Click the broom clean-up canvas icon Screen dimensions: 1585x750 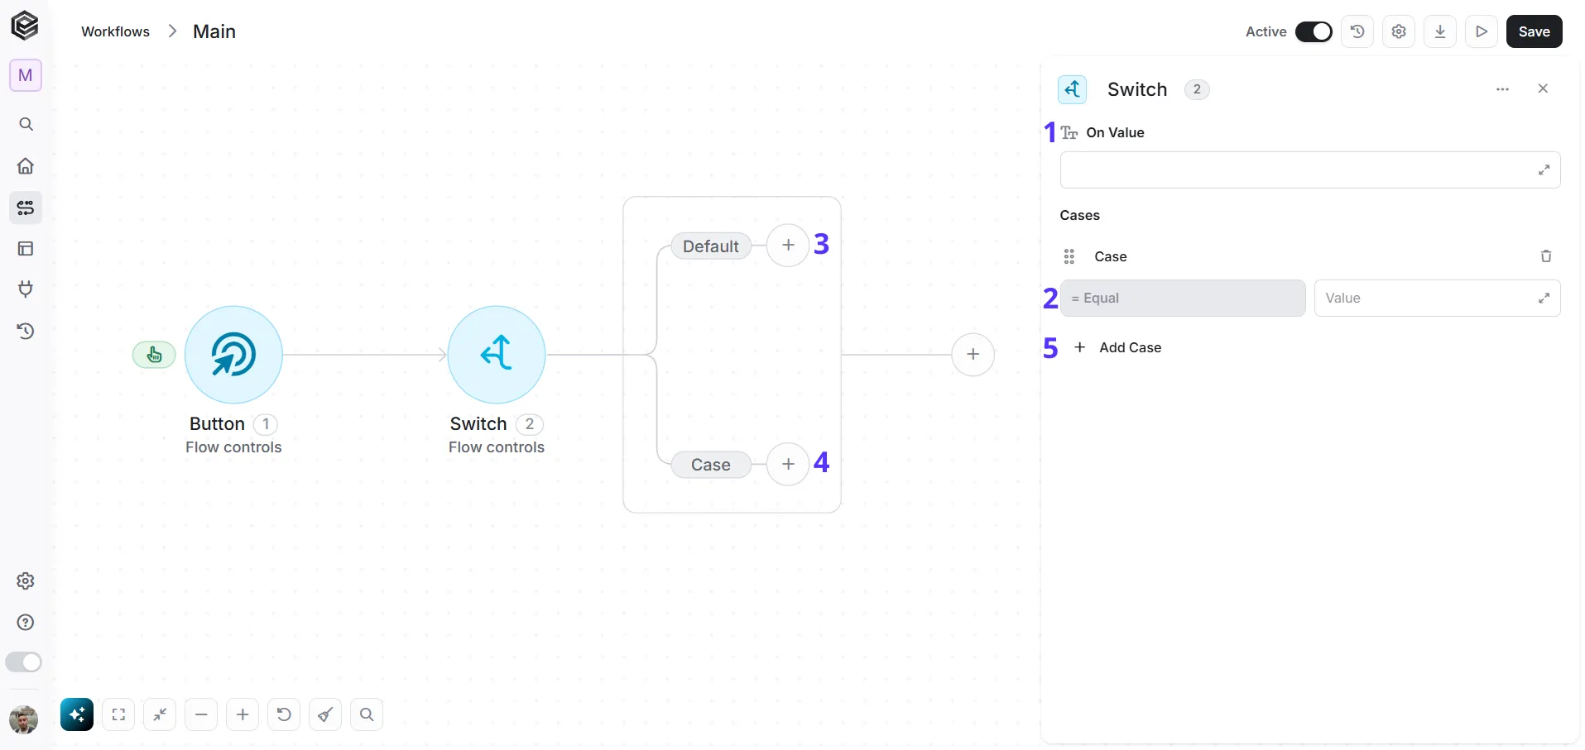click(x=325, y=714)
